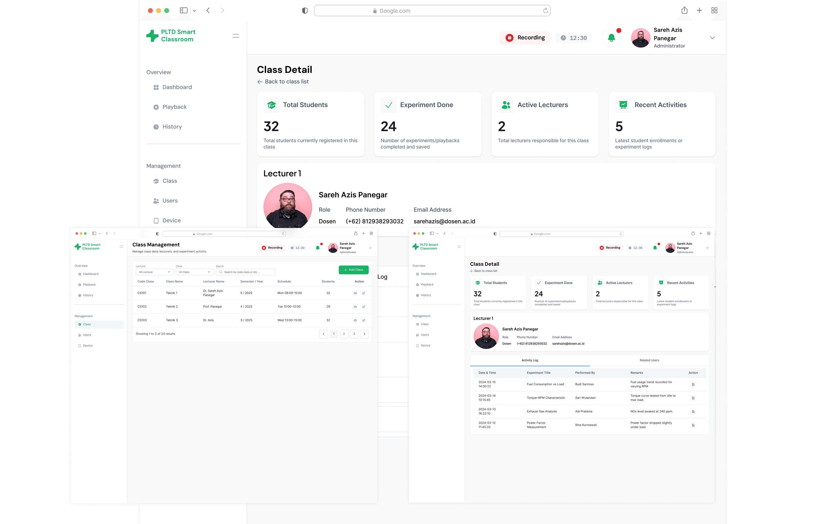838x524 pixels.
Task: Open Device in main window sidebar
Action: (172, 220)
